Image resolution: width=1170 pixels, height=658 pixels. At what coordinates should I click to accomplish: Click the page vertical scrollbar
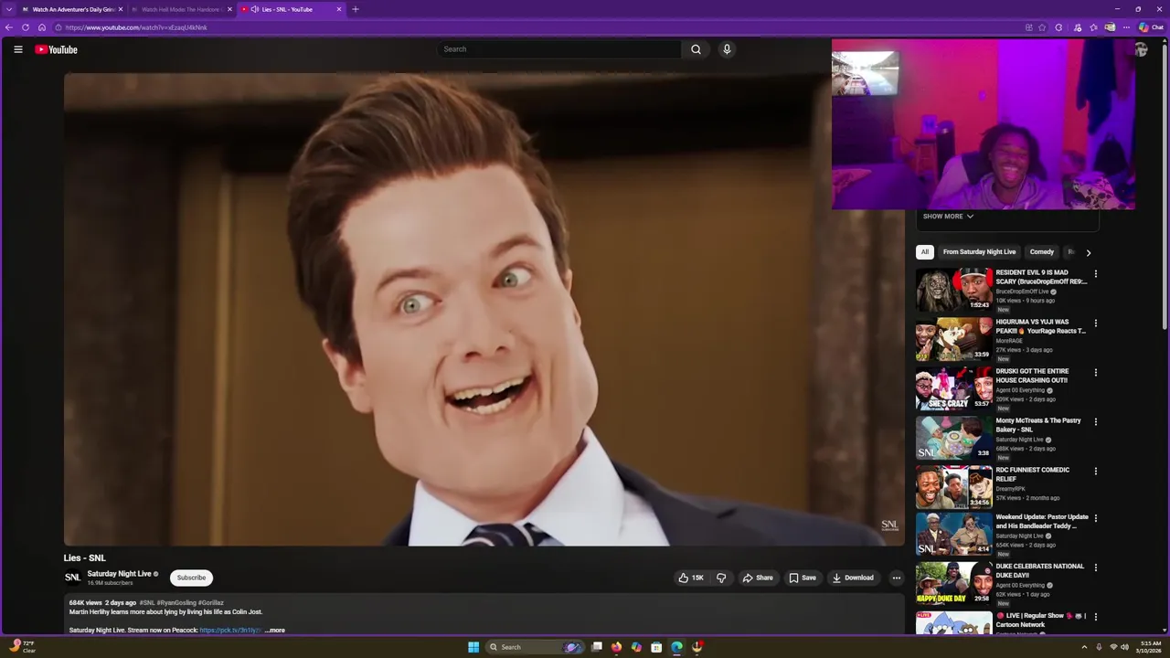point(1165,186)
